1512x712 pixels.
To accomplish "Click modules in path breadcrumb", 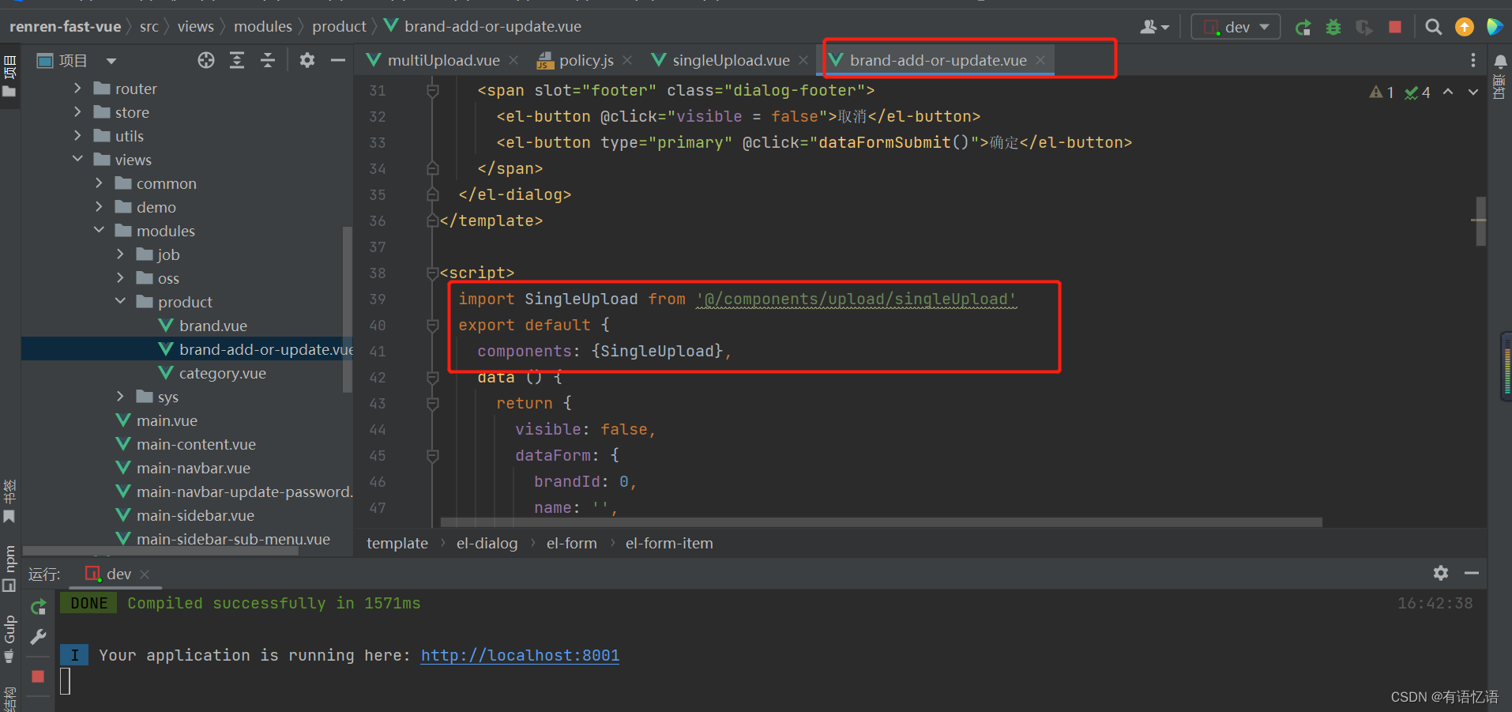I will (x=263, y=26).
